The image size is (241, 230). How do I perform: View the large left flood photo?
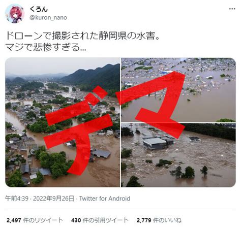(63, 122)
